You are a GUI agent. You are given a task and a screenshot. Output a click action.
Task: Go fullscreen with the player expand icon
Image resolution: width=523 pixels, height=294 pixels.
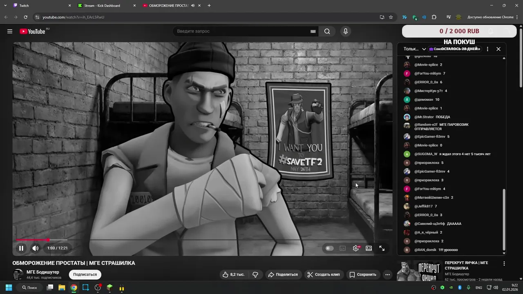click(x=382, y=248)
